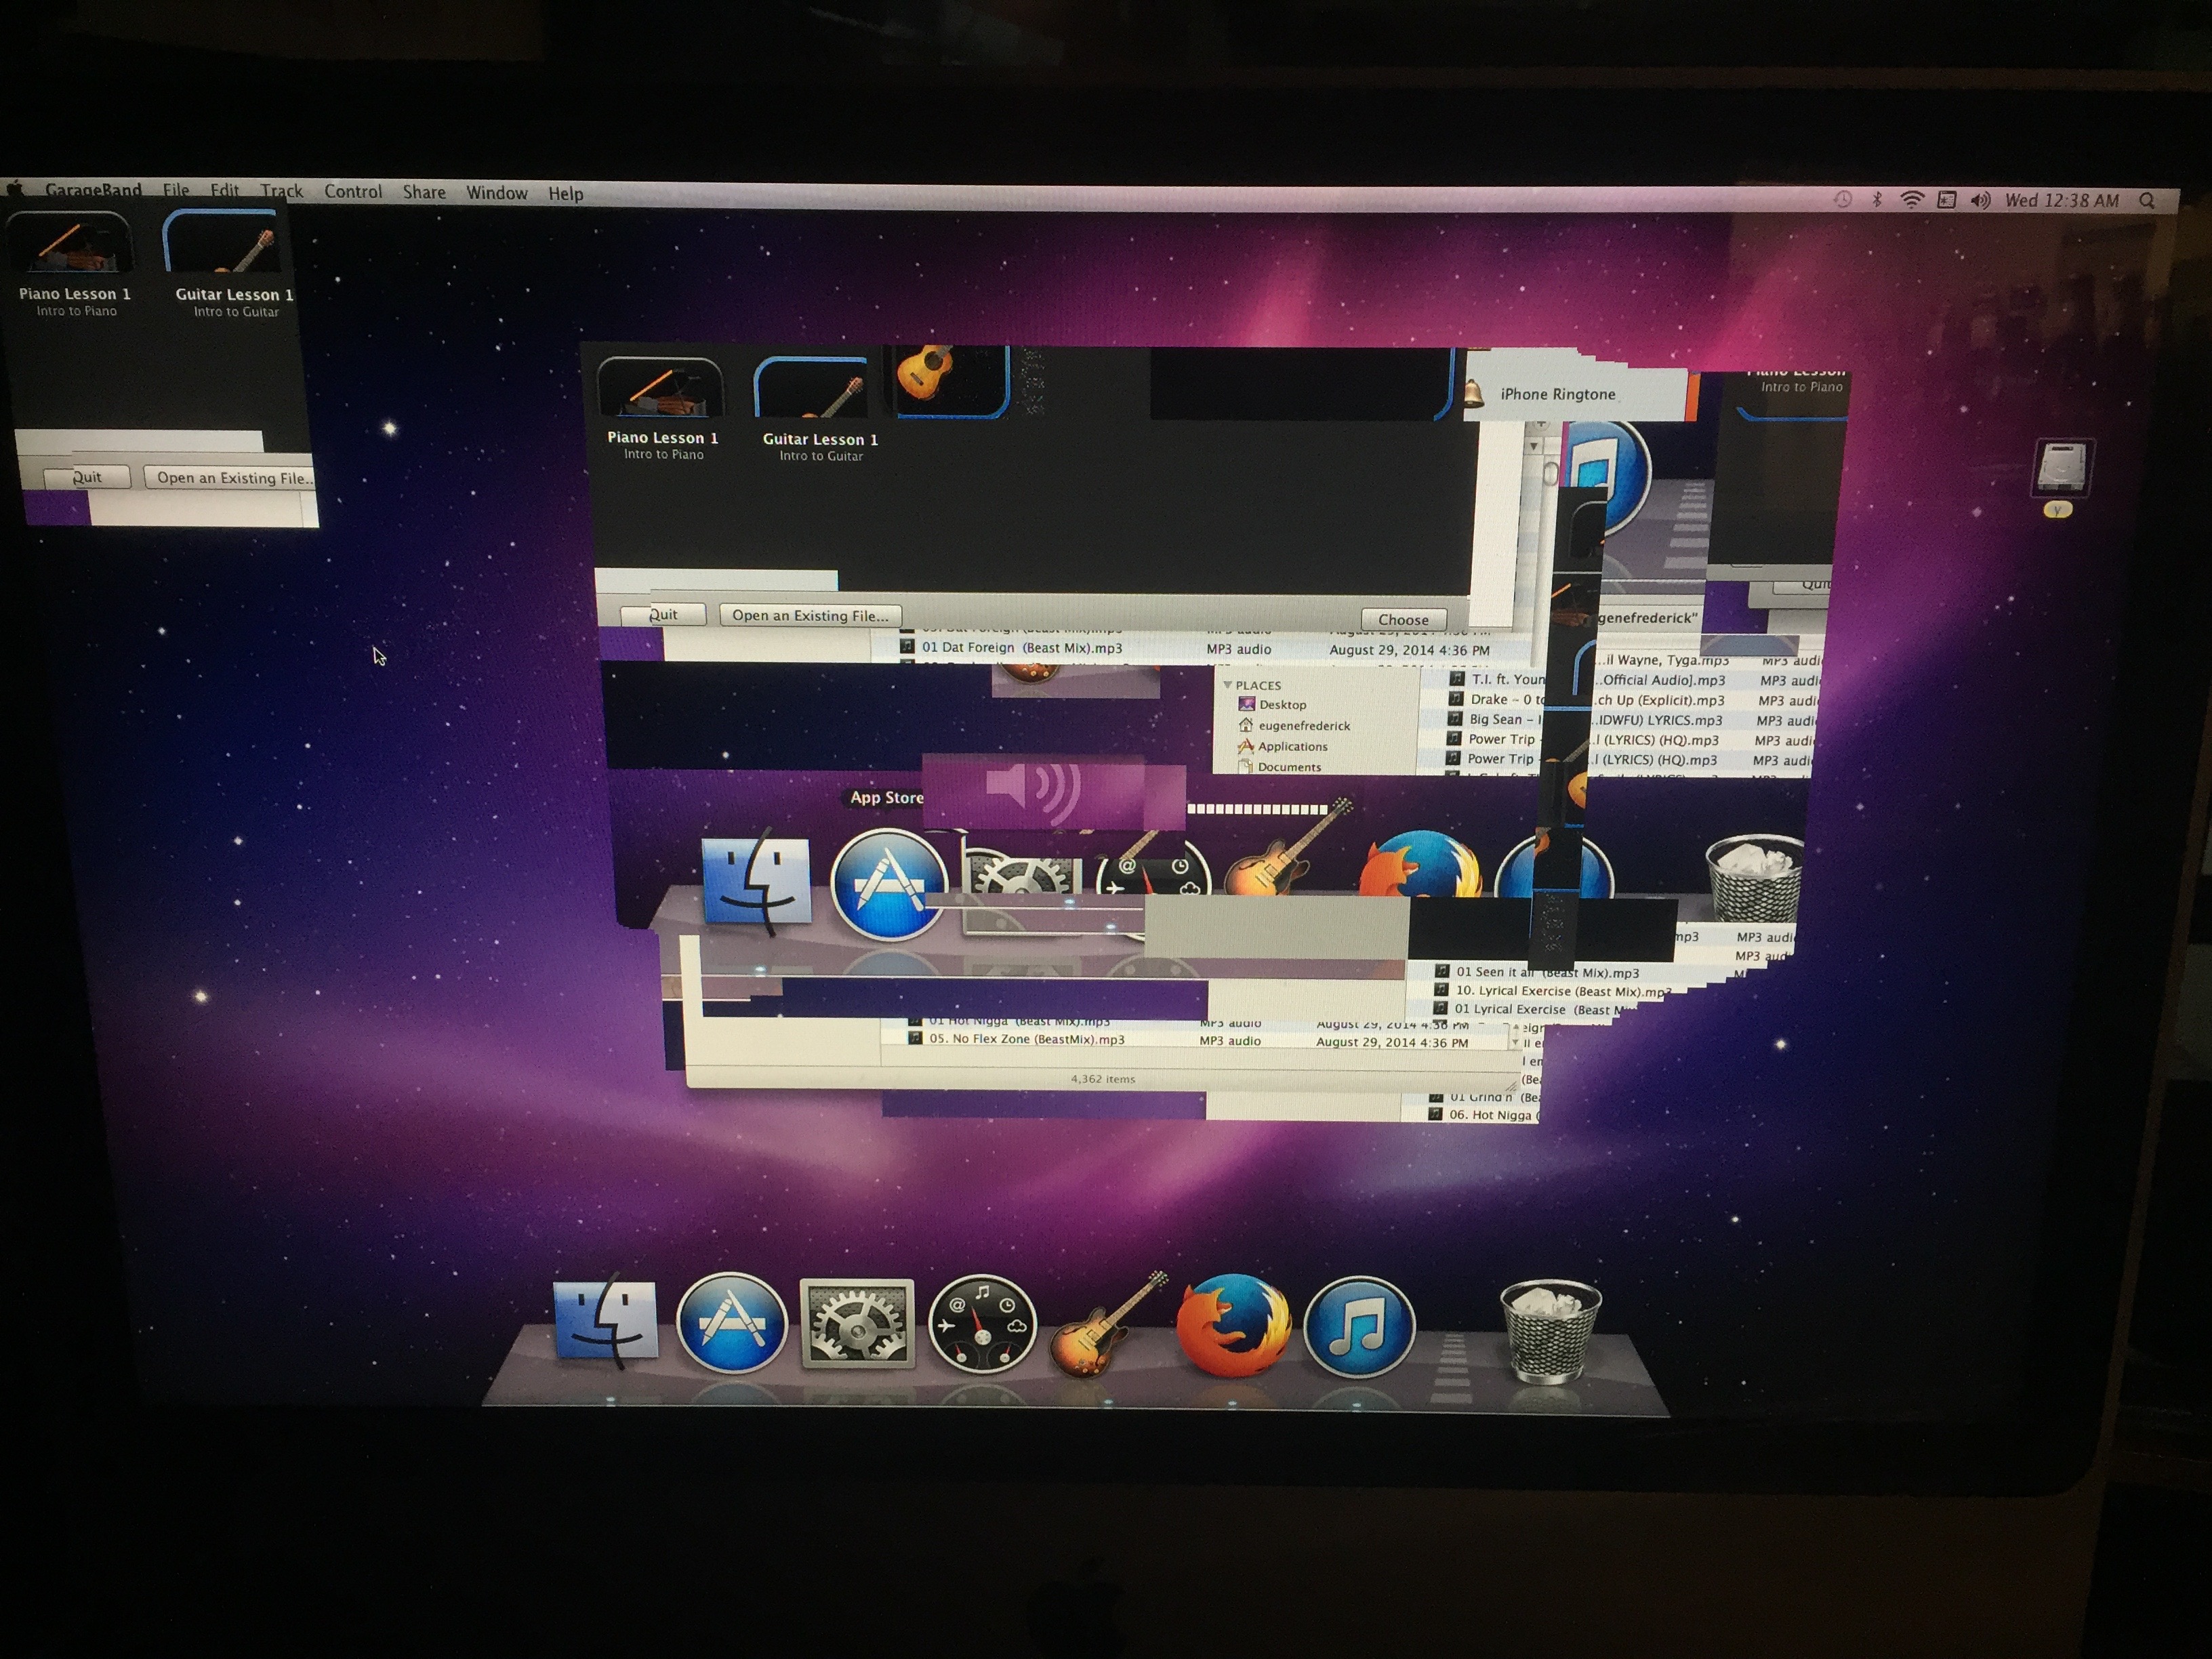The image size is (2212, 1659).
Task: Open the GarageBand application menu
Action: click(x=93, y=190)
